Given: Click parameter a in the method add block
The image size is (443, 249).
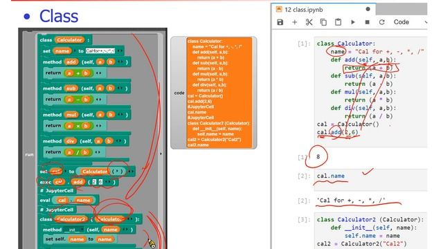Looking at the screenshot, I should pyautogui.click(x=100, y=62).
